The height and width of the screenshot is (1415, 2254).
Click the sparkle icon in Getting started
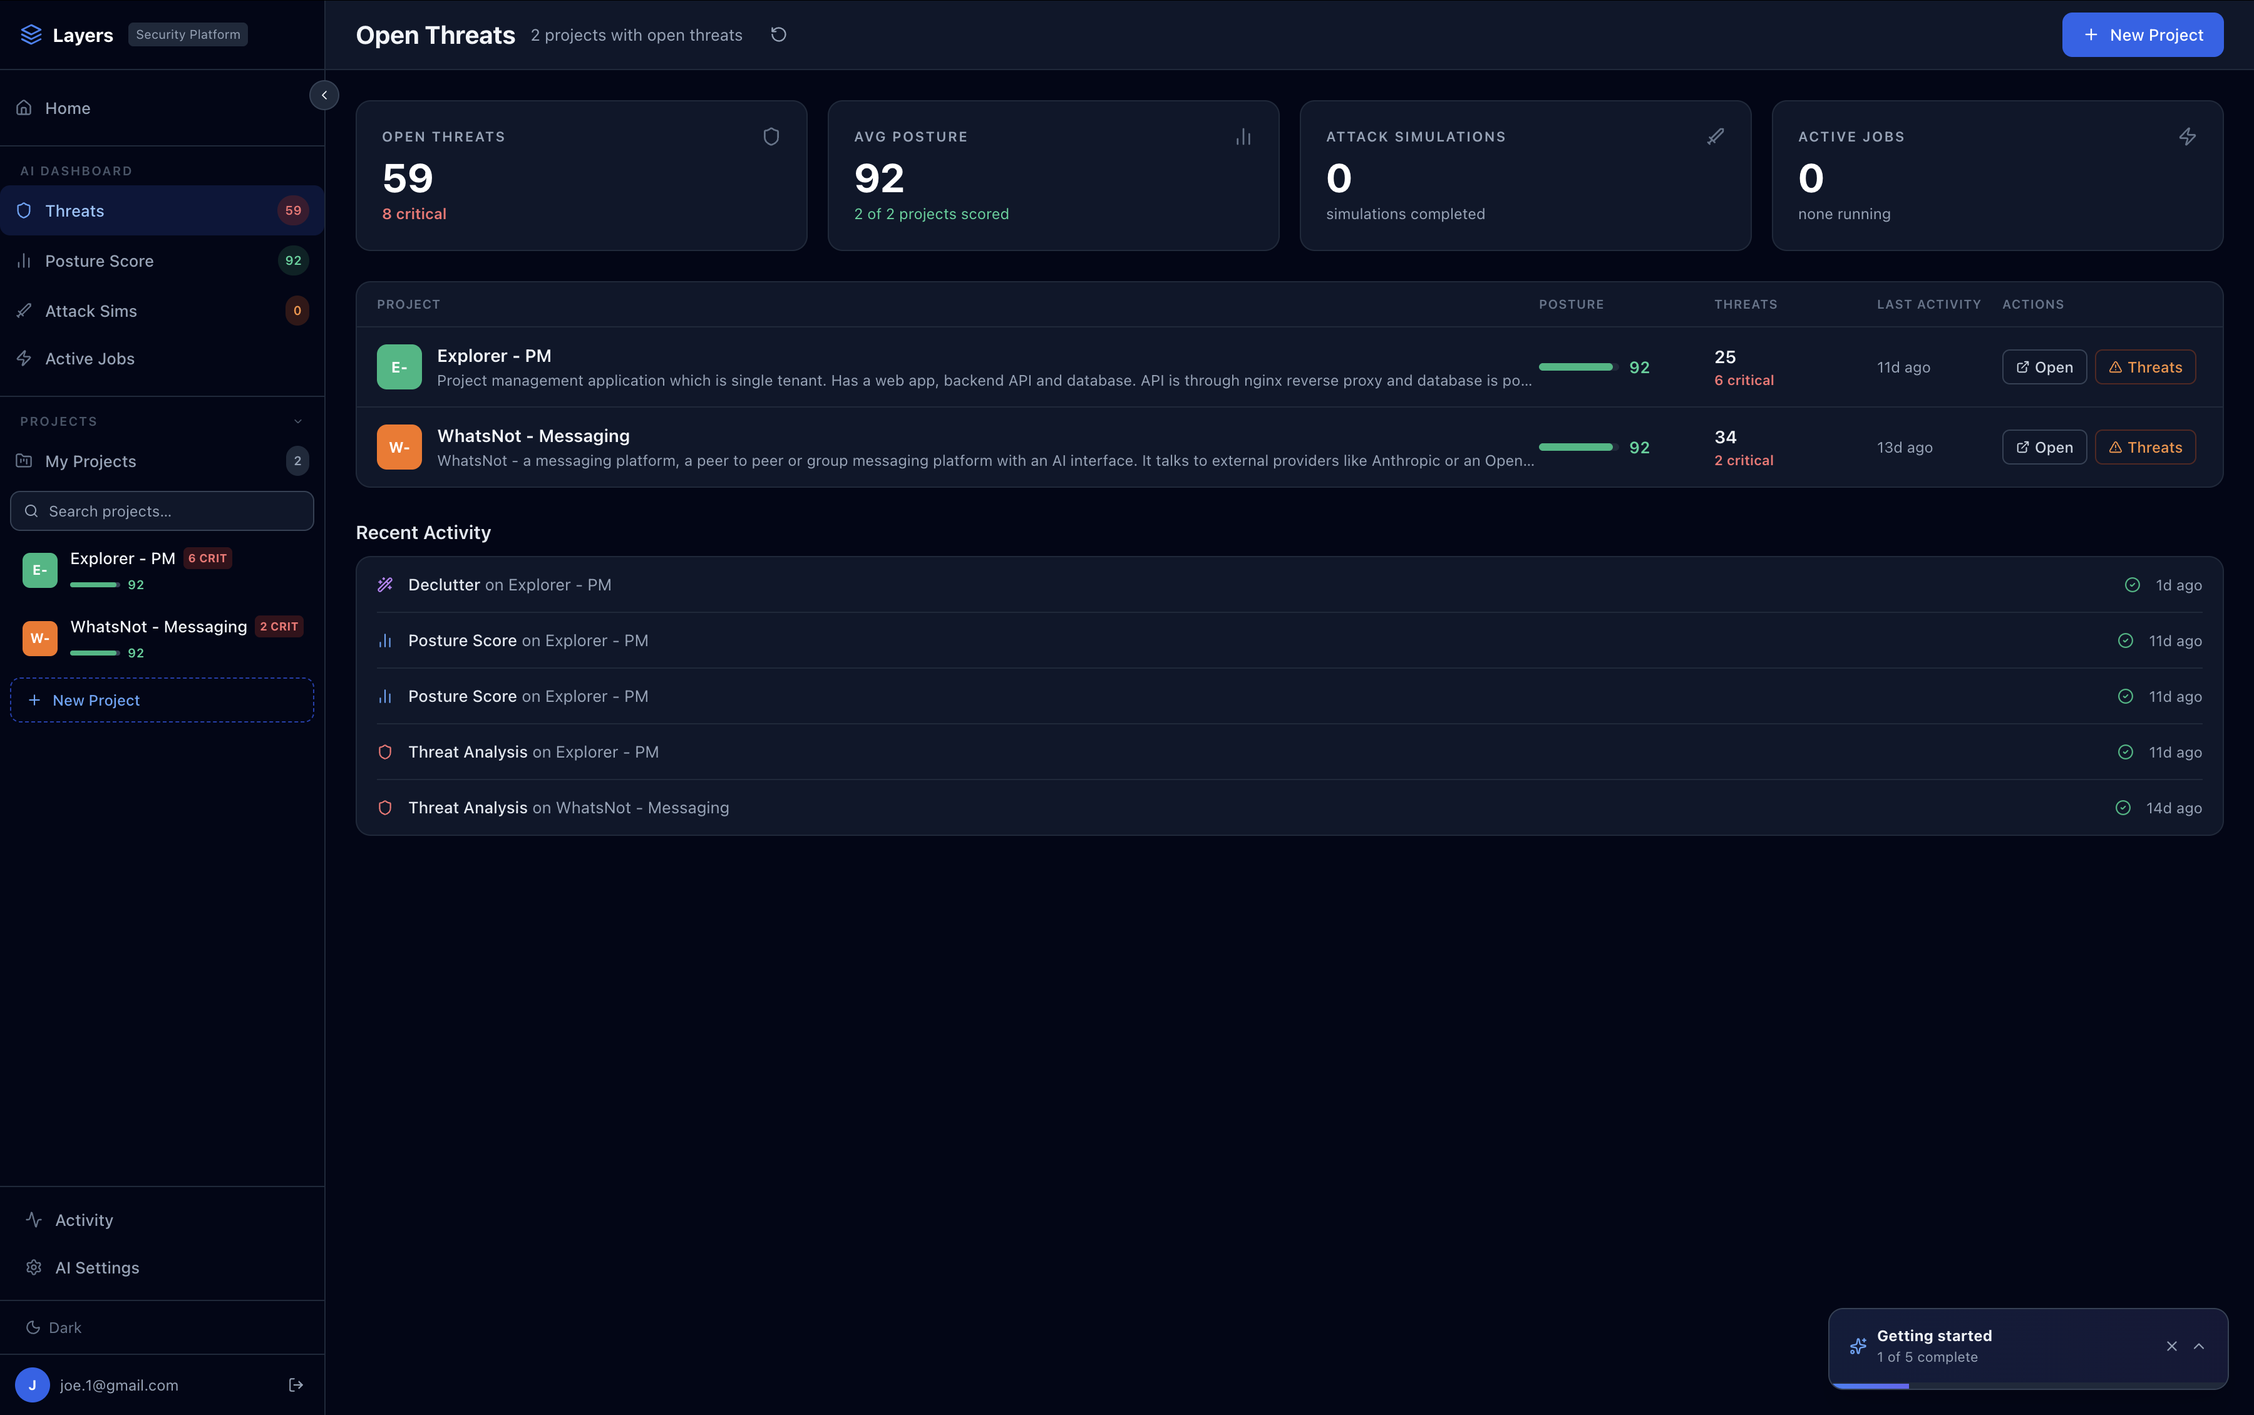point(1858,1346)
